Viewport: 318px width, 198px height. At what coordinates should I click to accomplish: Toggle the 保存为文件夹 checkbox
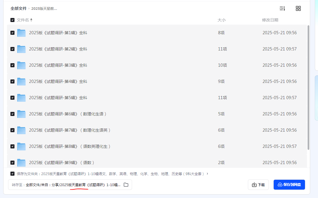[x=12, y=174]
